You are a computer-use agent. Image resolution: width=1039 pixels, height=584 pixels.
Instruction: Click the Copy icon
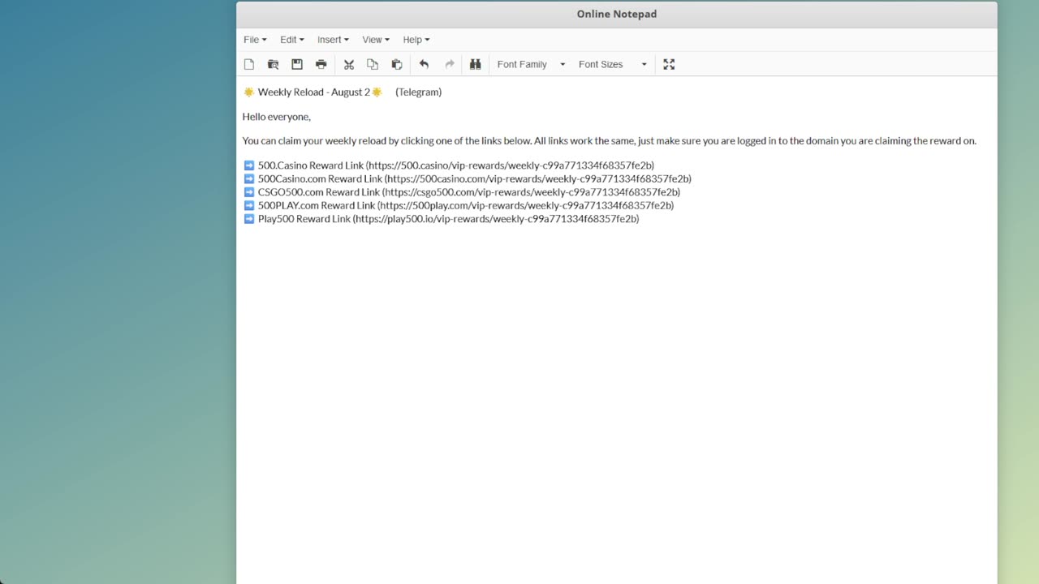(373, 64)
